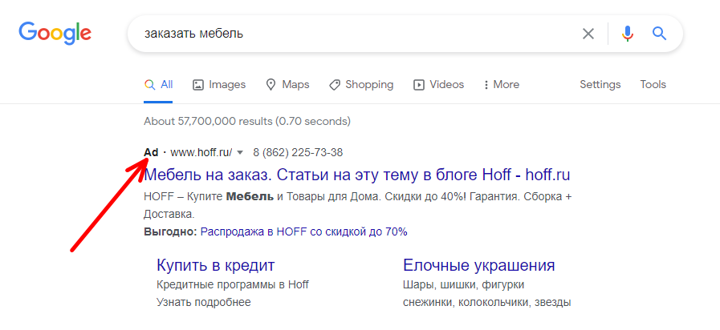Click the www.hoff.ru/ ad URL
This screenshot has width=720, height=330.
click(201, 152)
